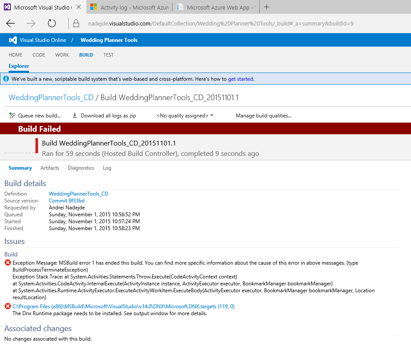Open the TEST hub menu
411x354 pixels.
point(108,55)
